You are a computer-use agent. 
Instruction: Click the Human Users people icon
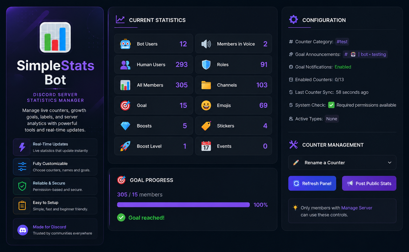tap(125, 65)
